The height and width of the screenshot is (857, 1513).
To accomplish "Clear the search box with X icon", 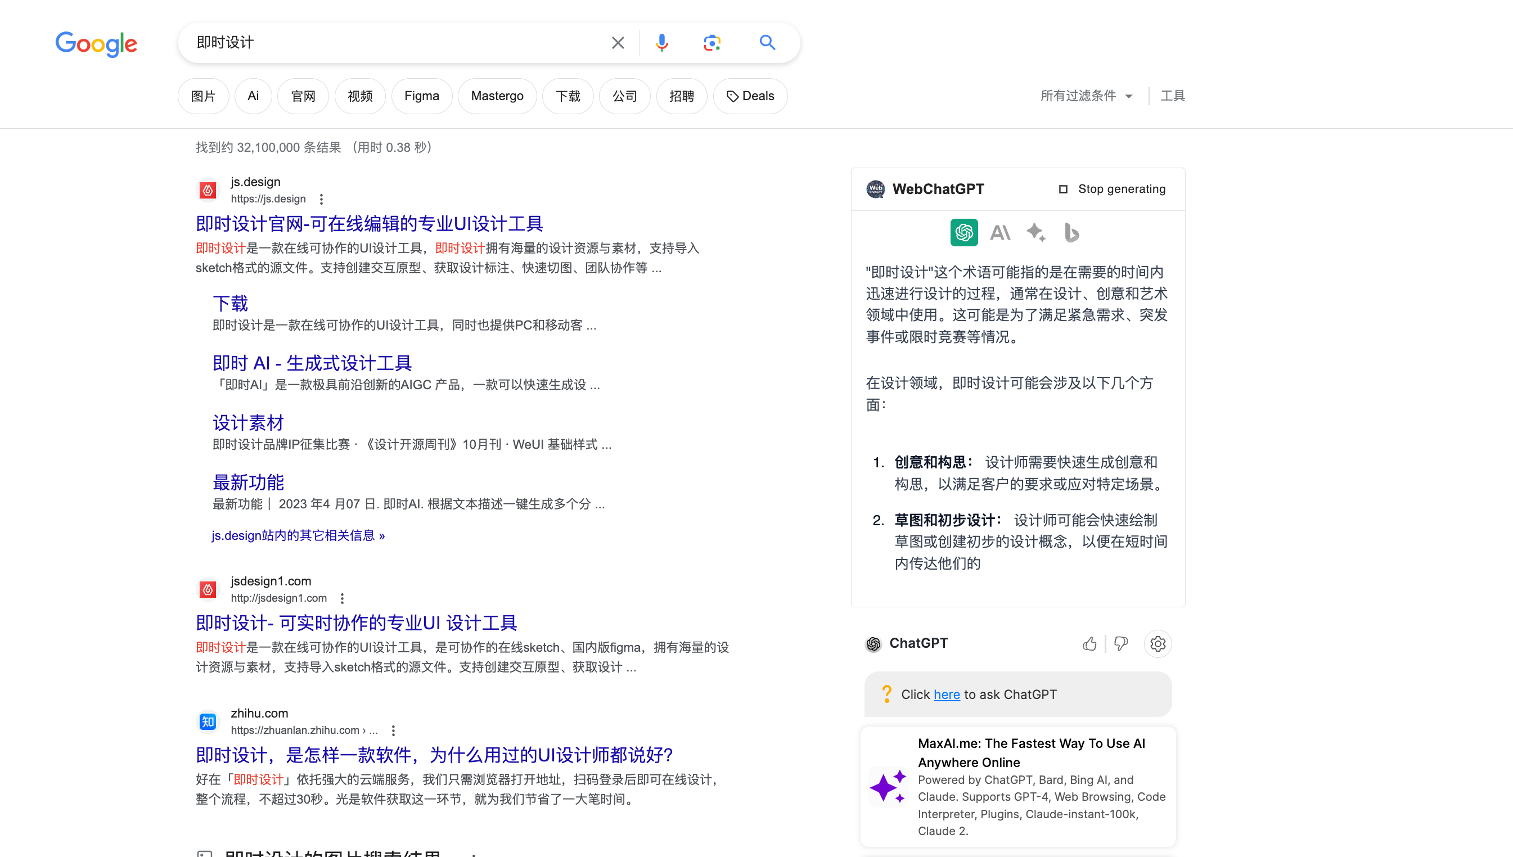I will pyautogui.click(x=618, y=43).
